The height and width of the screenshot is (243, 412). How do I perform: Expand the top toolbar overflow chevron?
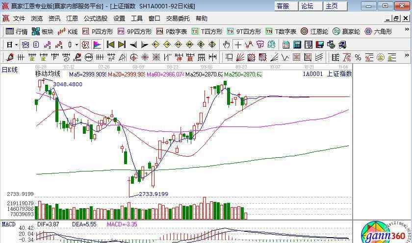click(x=407, y=29)
